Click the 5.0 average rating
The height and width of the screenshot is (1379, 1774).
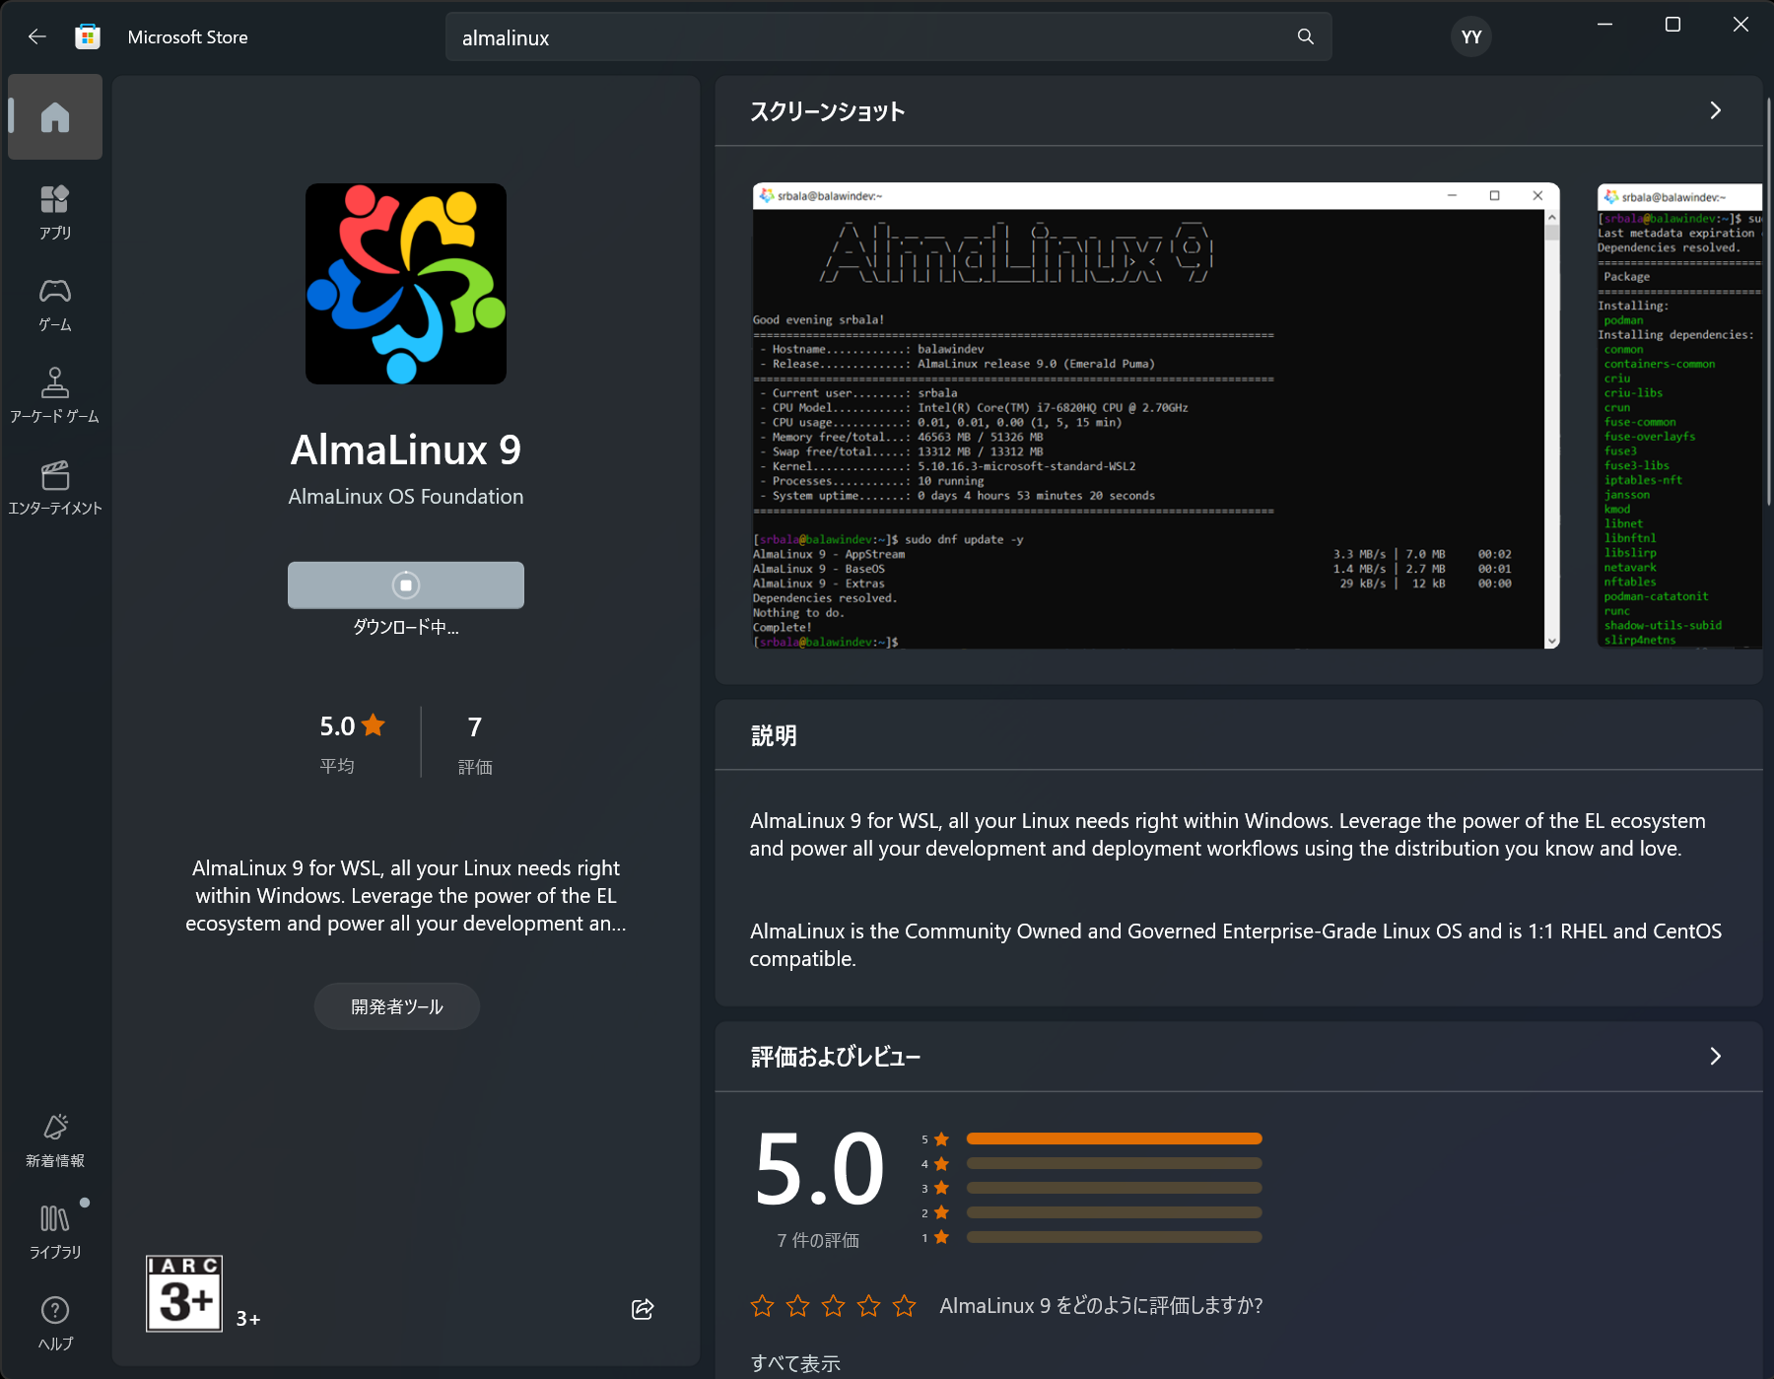[x=352, y=741]
